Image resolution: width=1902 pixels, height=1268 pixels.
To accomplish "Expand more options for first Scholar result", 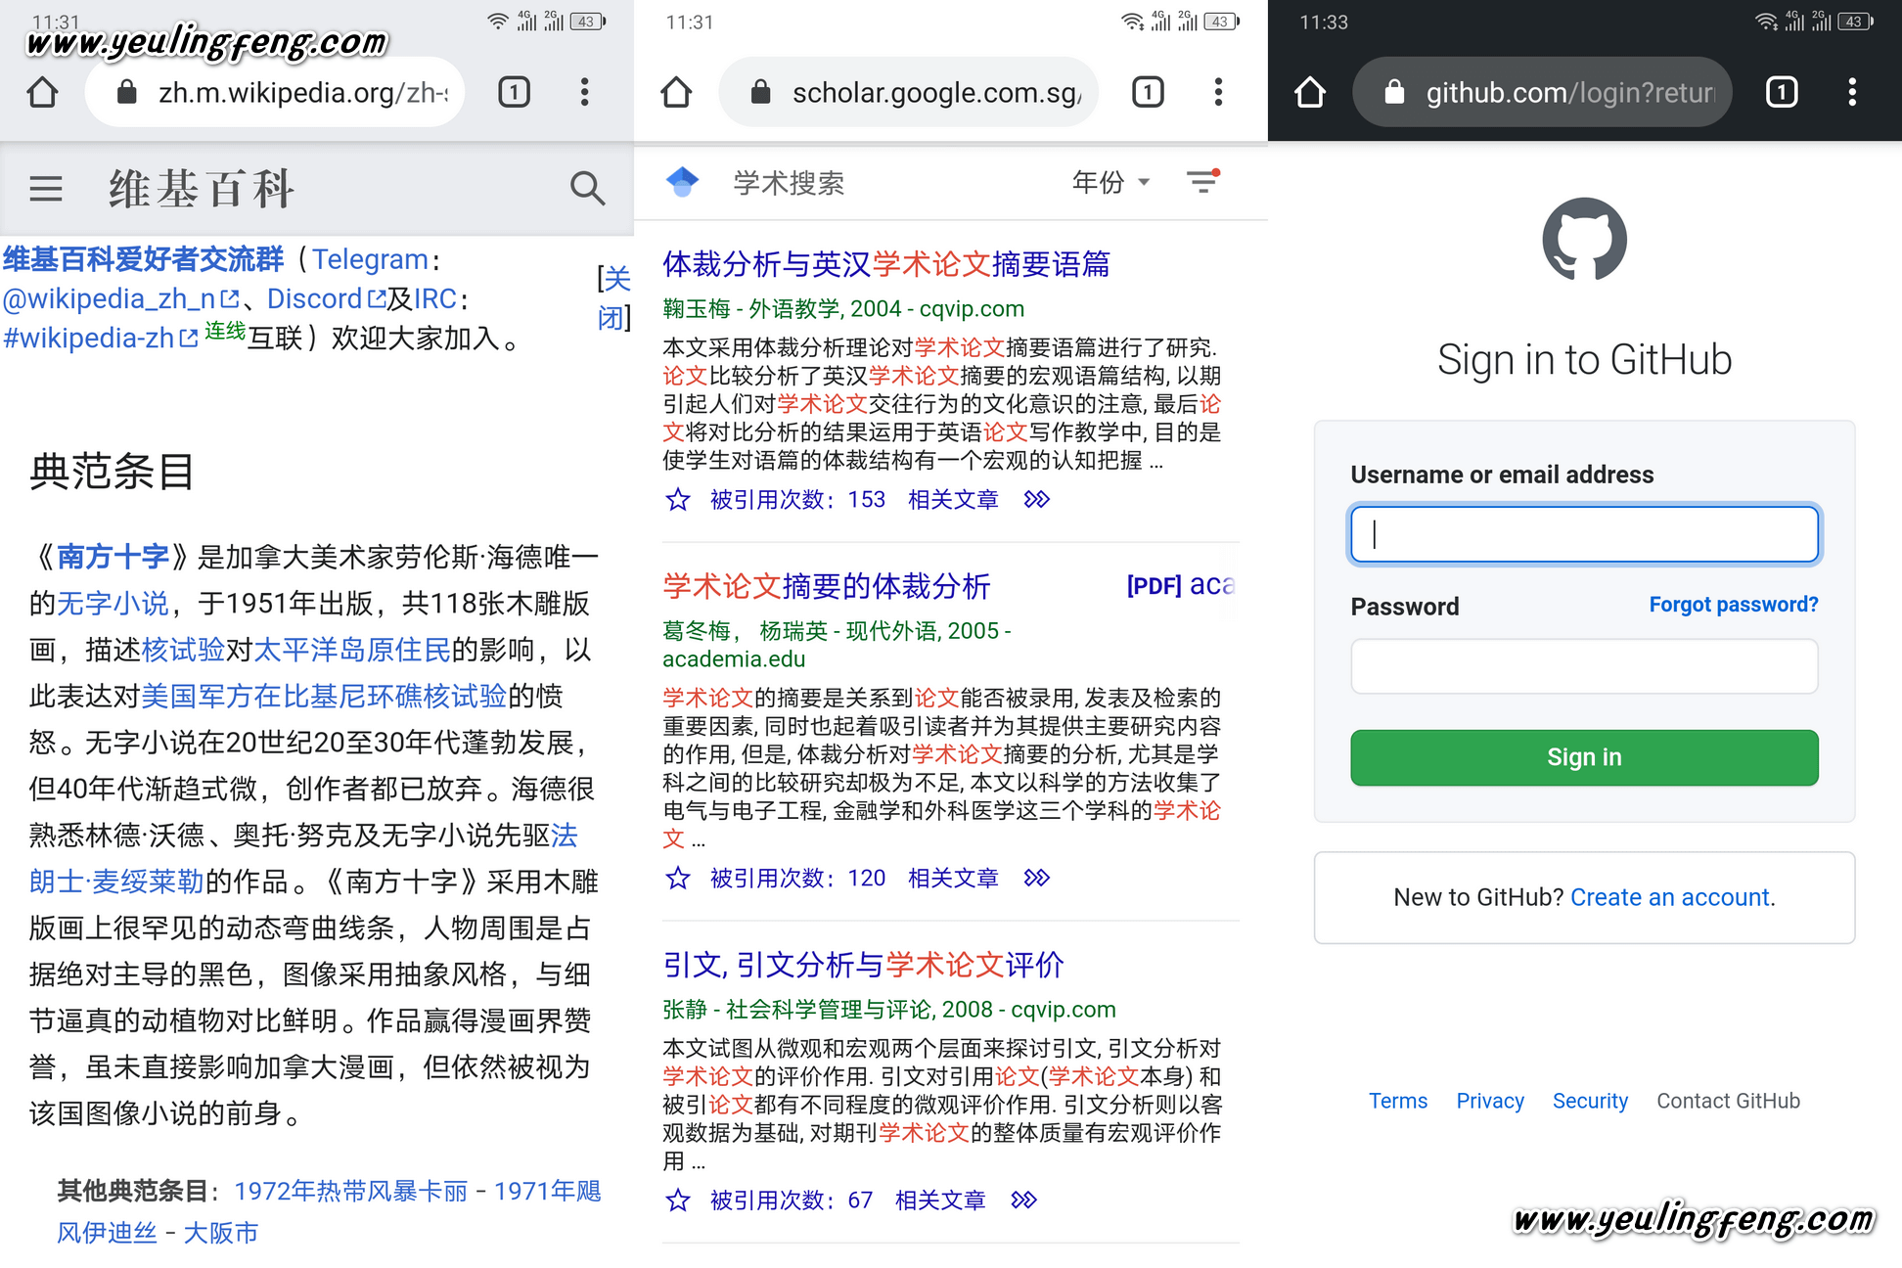I will click(x=1036, y=500).
